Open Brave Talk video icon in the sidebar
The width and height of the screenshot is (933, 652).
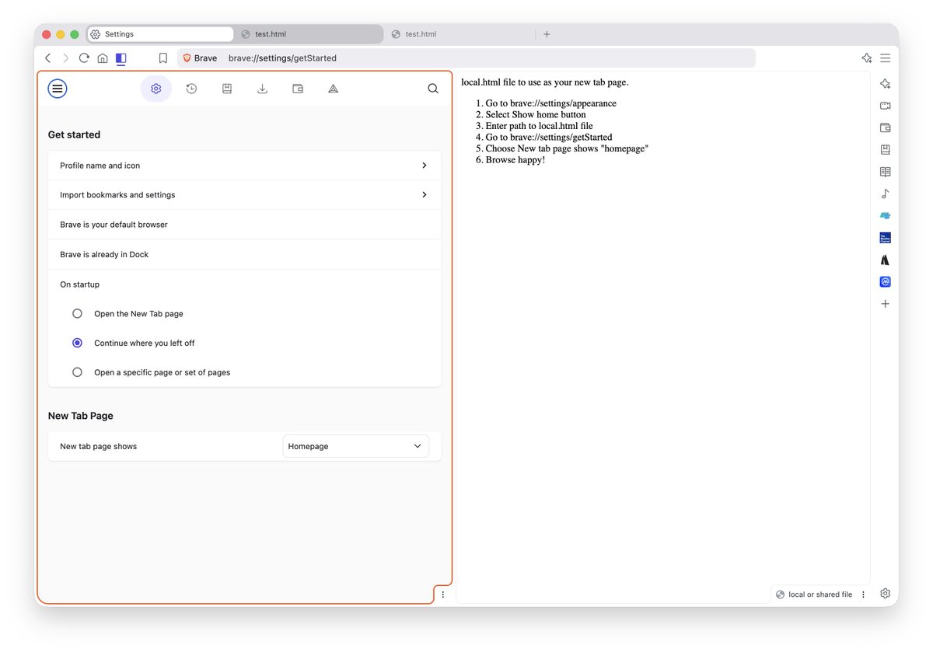coord(885,106)
